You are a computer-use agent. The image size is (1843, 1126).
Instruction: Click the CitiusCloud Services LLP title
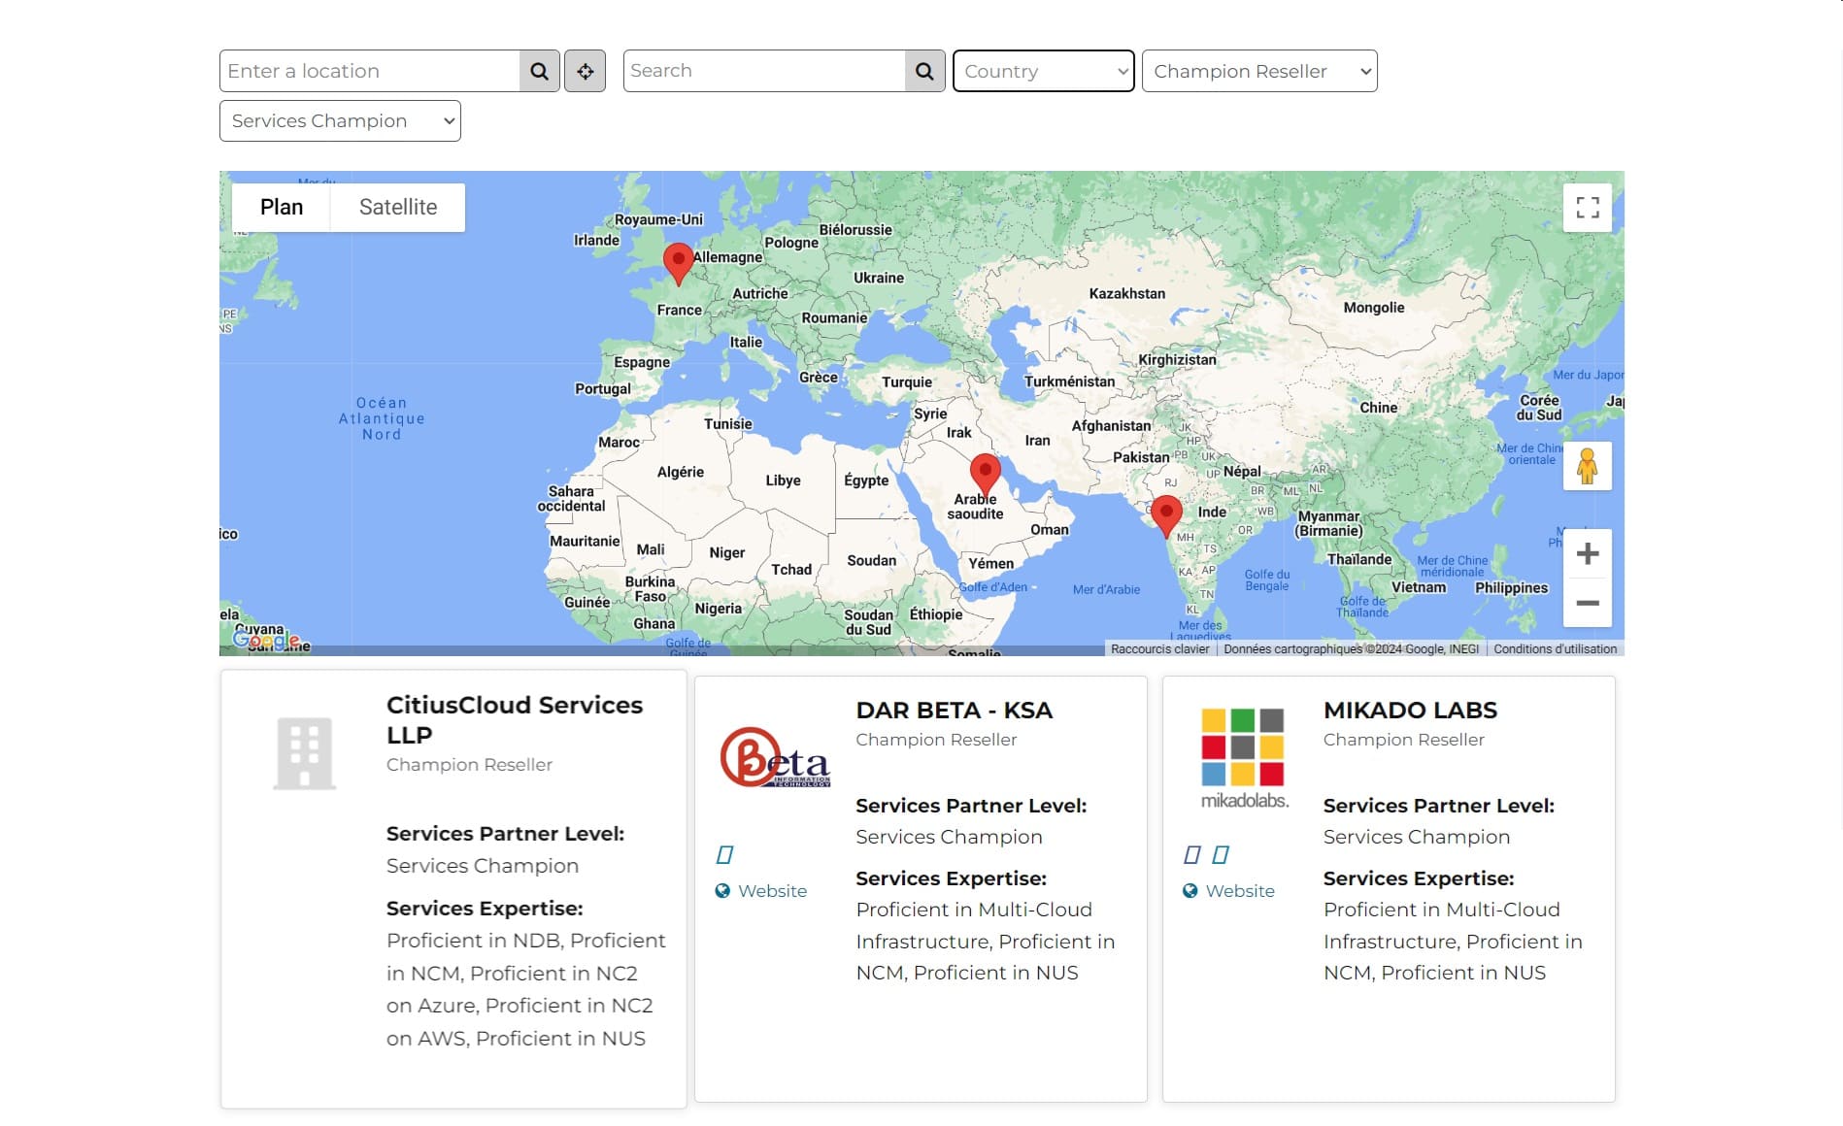pos(515,720)
